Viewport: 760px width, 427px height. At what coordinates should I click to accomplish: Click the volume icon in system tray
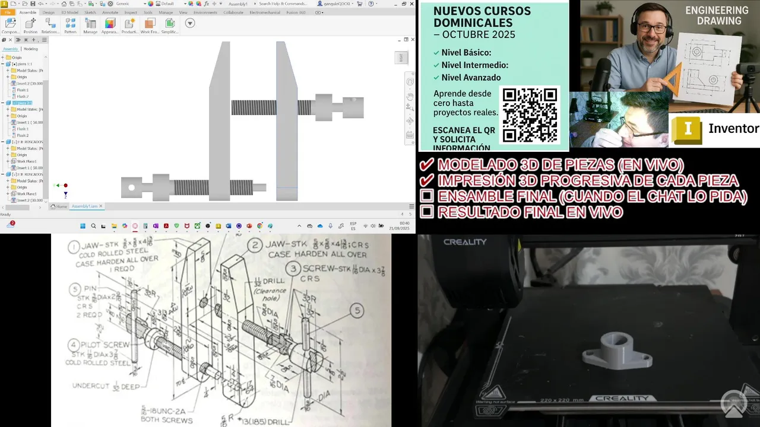(x=373, y=226)
